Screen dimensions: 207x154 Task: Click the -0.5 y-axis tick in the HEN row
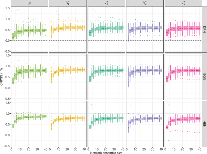tap(6, 146)
